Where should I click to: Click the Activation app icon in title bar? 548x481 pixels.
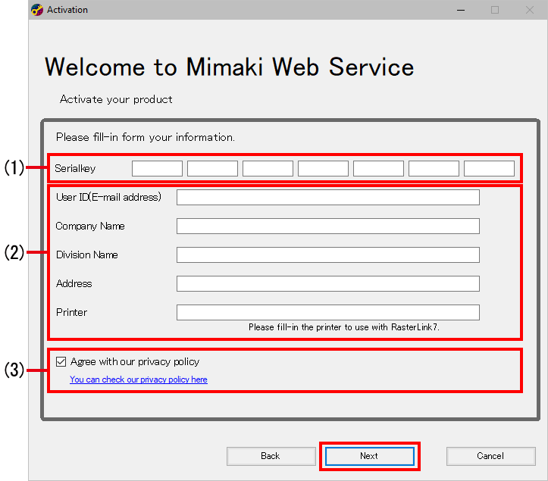click(37, 10)
